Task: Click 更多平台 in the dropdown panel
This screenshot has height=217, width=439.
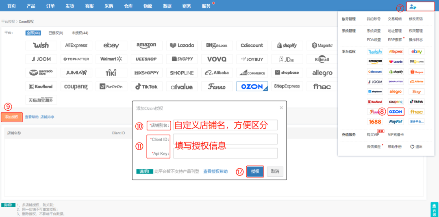Action: click(x=417, y=122)
